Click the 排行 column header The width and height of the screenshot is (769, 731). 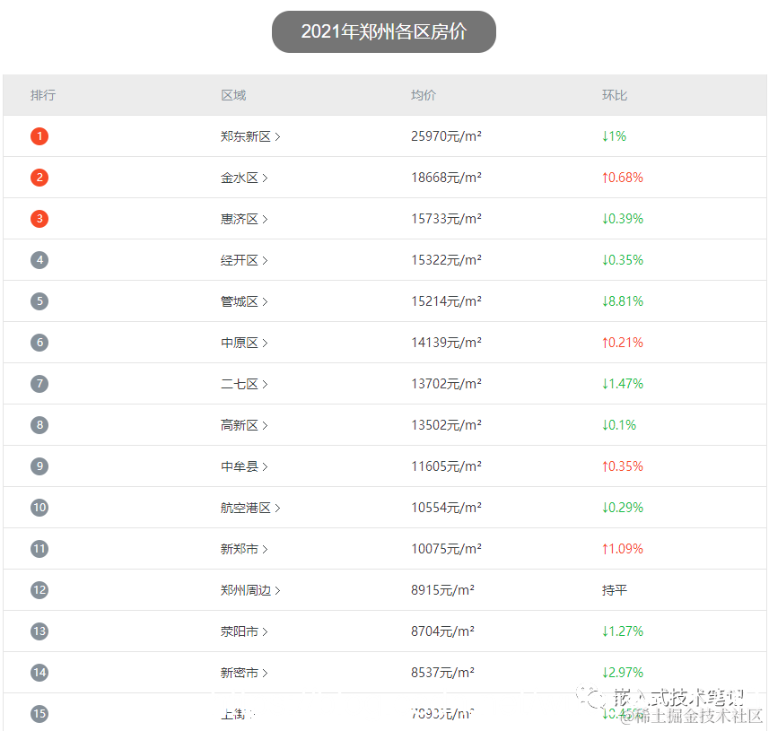click(x=43, y=95)
